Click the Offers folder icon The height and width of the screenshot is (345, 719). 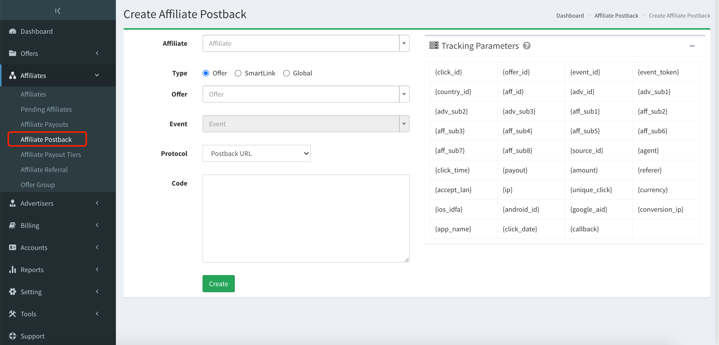pos(13,53)
